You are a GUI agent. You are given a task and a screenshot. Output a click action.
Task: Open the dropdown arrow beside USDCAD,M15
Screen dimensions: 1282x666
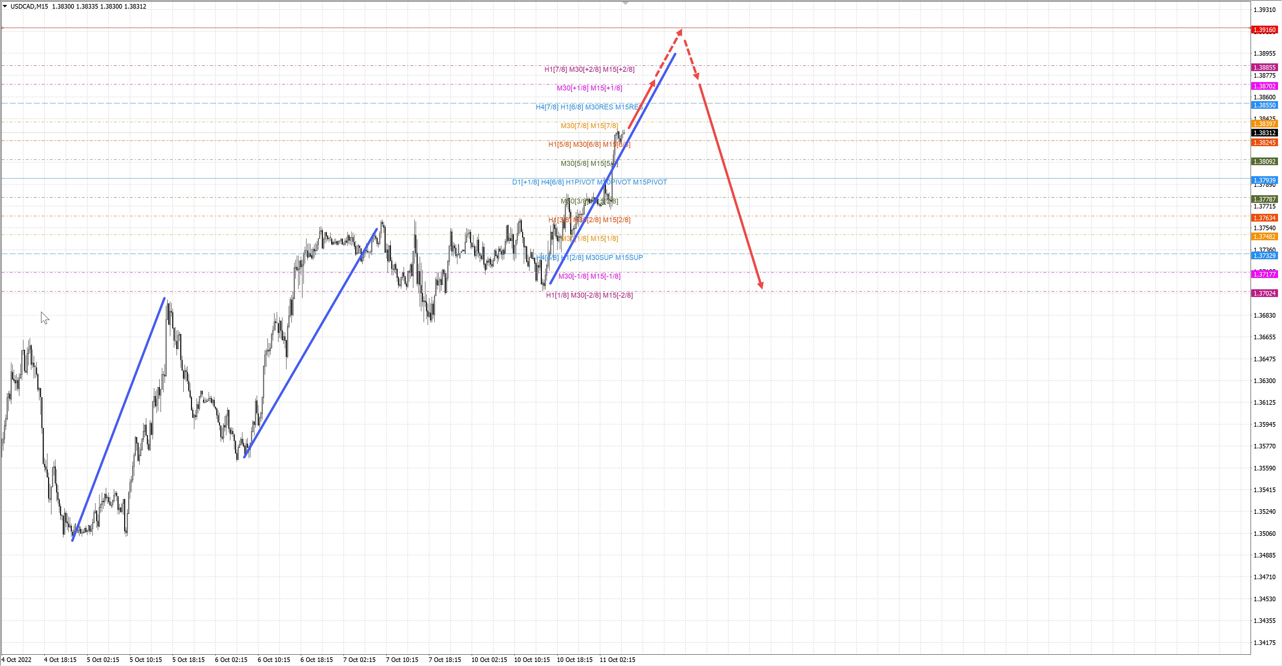5,6
